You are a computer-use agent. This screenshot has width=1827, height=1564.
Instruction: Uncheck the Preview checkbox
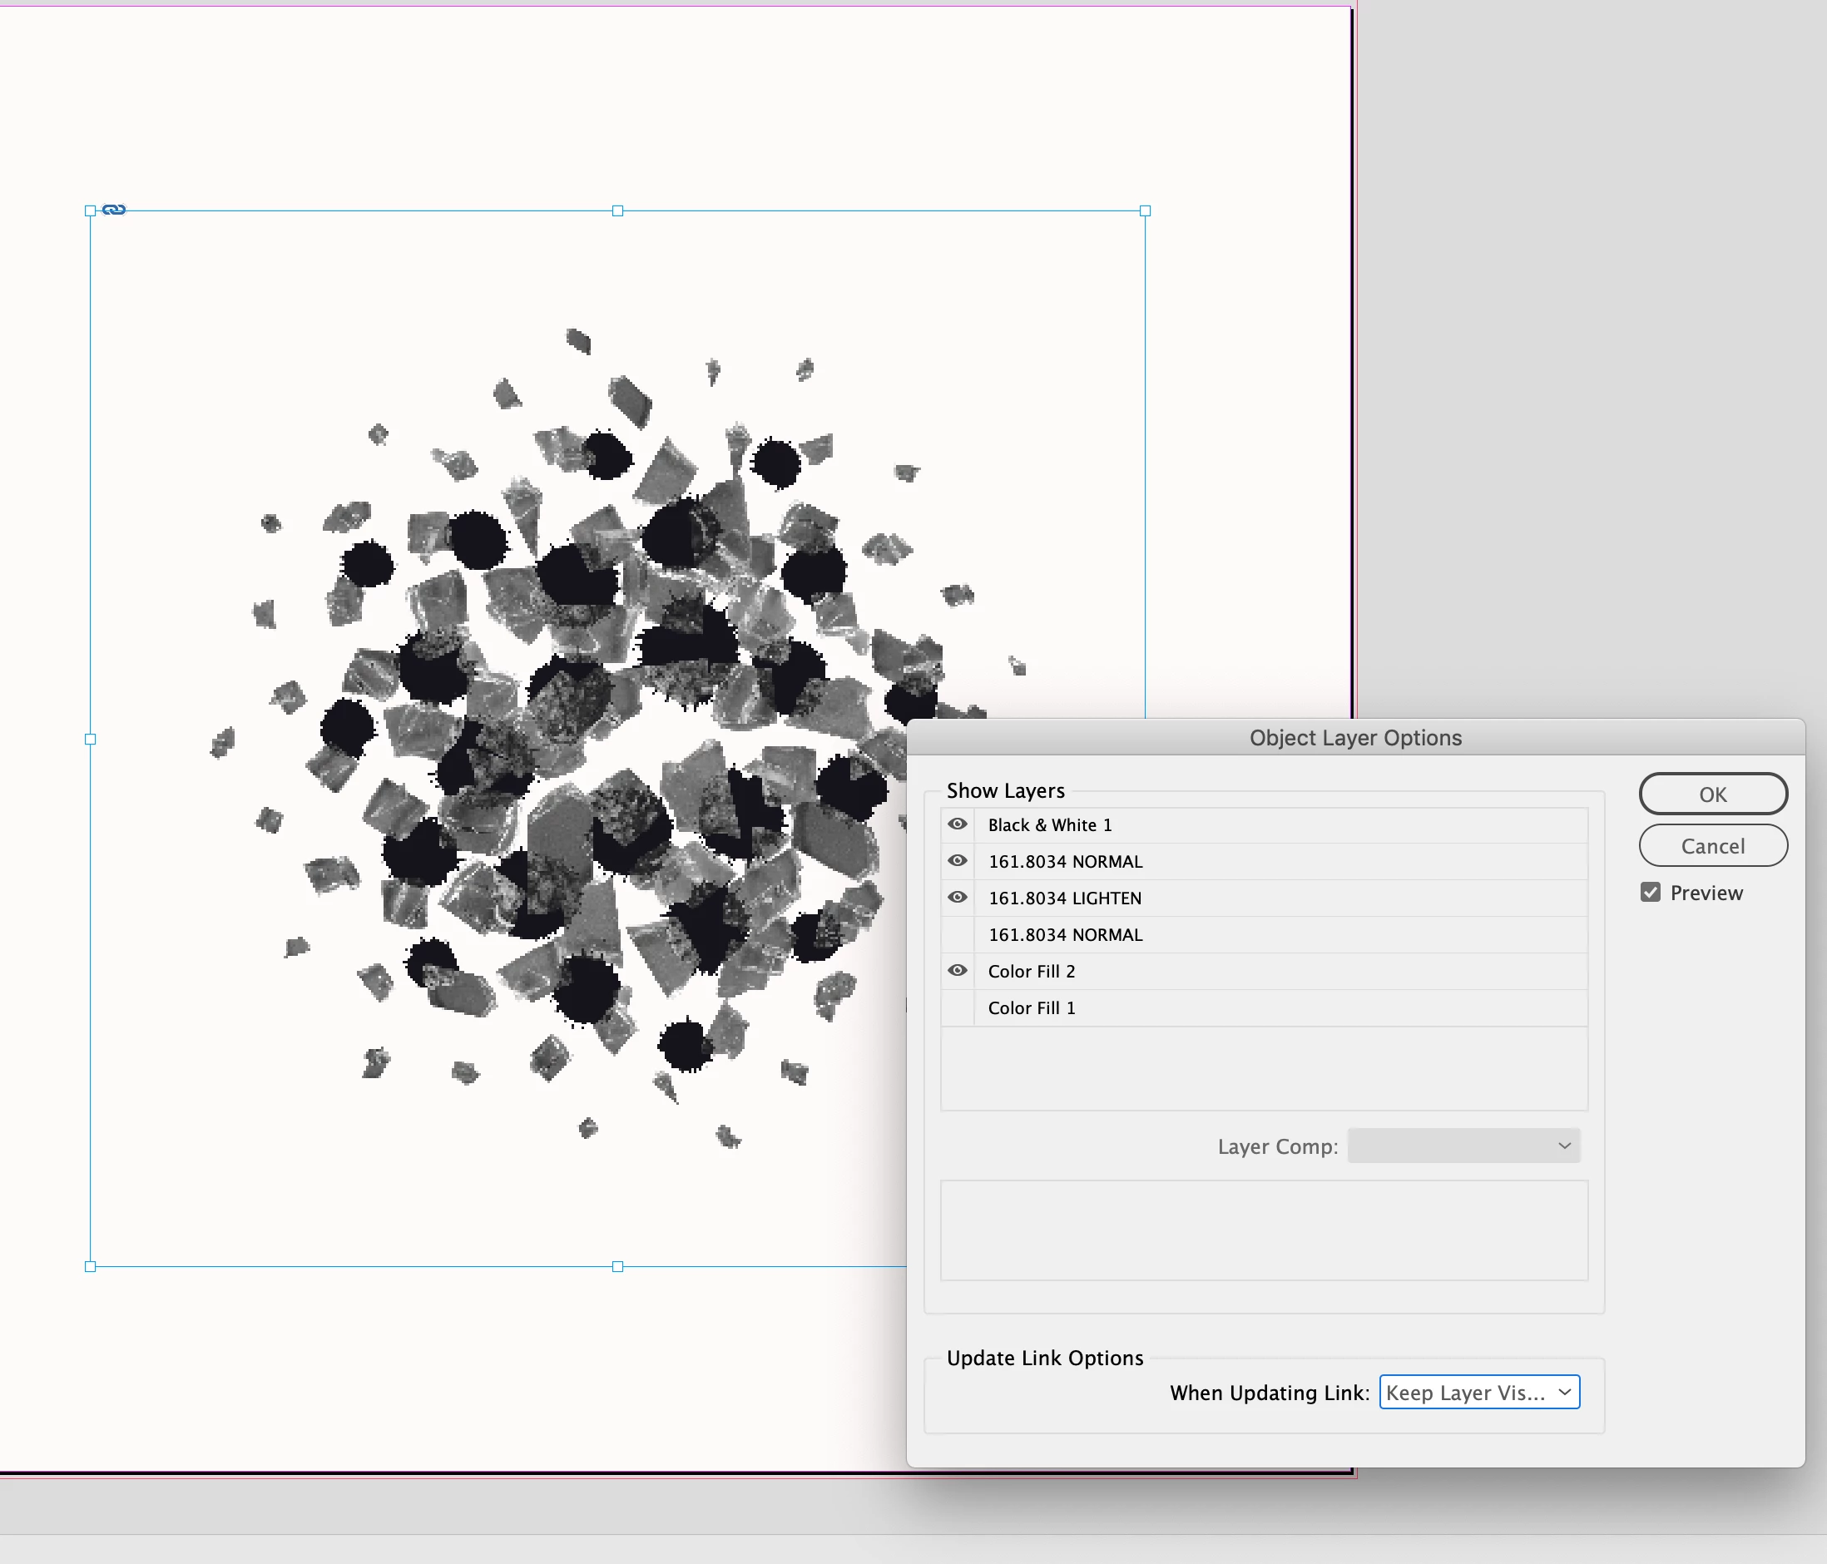point(1650,892)
